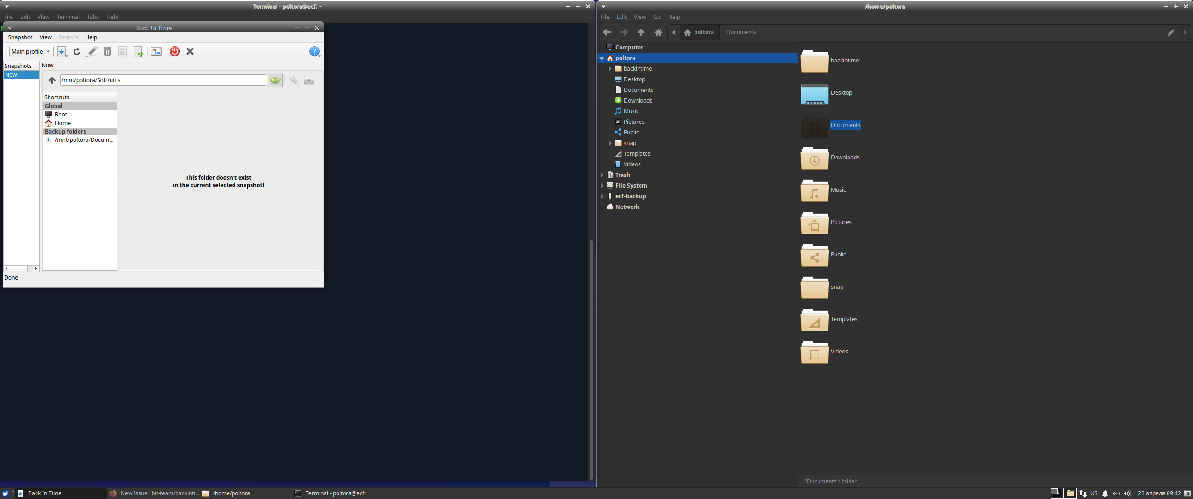Refresh the snapshots list
Image resolution: width=1193 pixels, height=499 pixels.
(77, 51)
